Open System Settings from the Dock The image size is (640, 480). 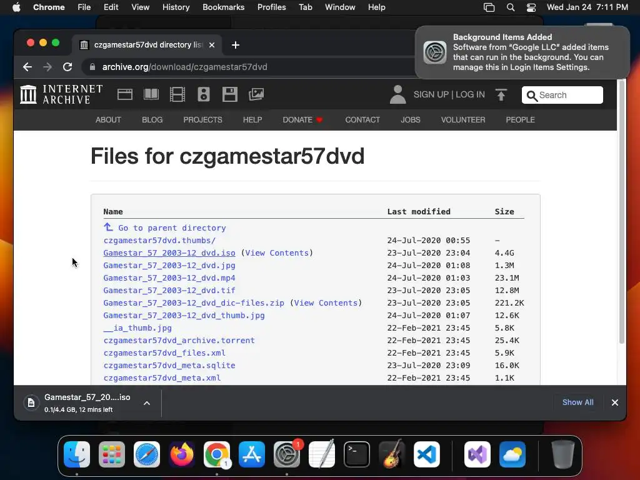pos(287,454)
